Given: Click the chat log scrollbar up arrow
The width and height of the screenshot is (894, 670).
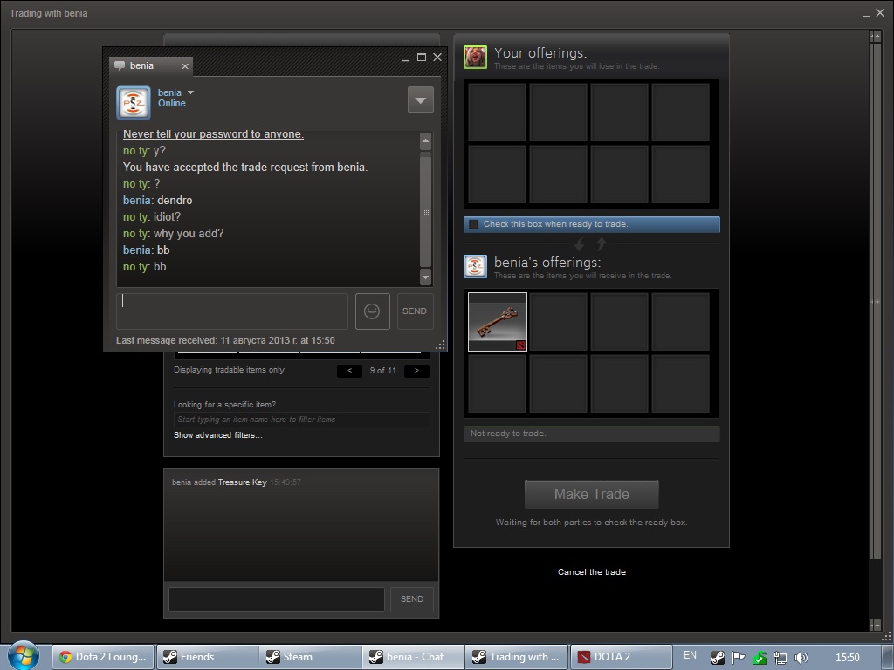Looking at the screenshot, I should (425, 140).
